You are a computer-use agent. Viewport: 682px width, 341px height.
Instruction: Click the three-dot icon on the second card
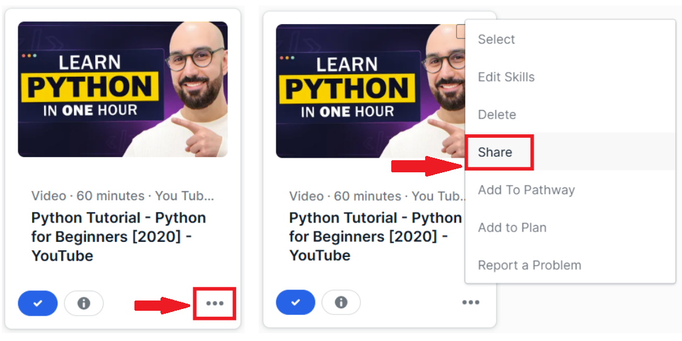pos(471,302)
